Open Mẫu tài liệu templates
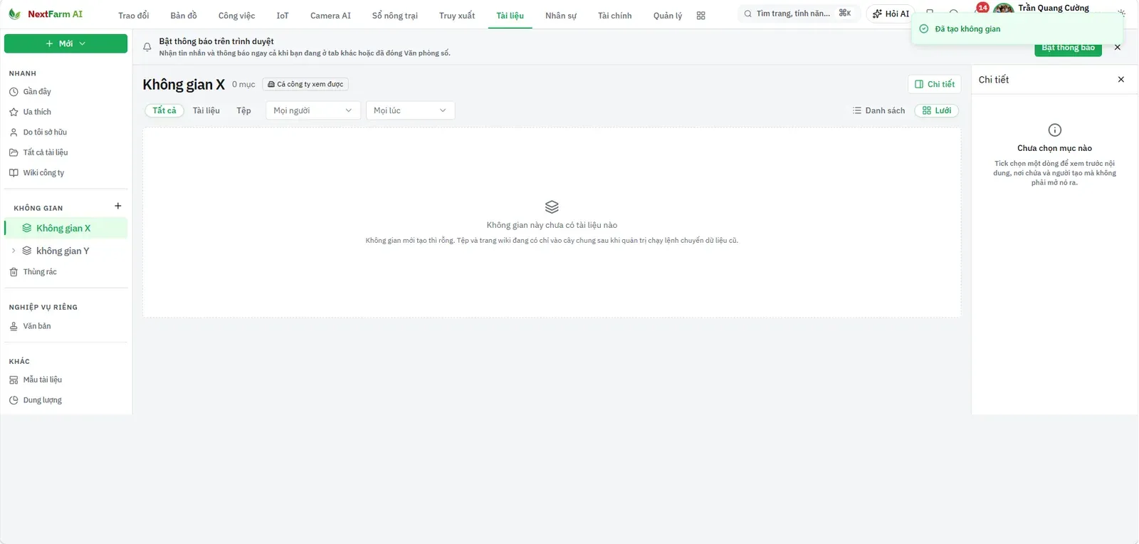The width and height of the screenshot is (1139, 544). (x=65, y=380)
